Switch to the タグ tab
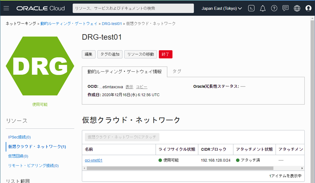The height and width of the screenshot is (183, 315). pos(177,71)
